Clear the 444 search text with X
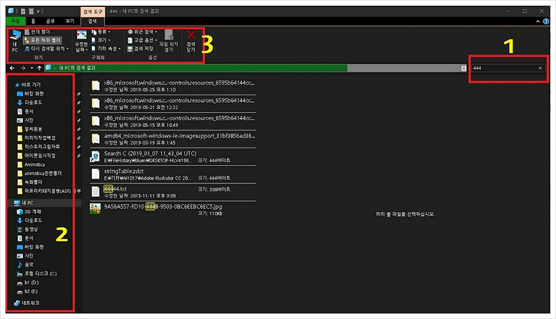Viewport: 556px width, 319px height. [540, 68]
